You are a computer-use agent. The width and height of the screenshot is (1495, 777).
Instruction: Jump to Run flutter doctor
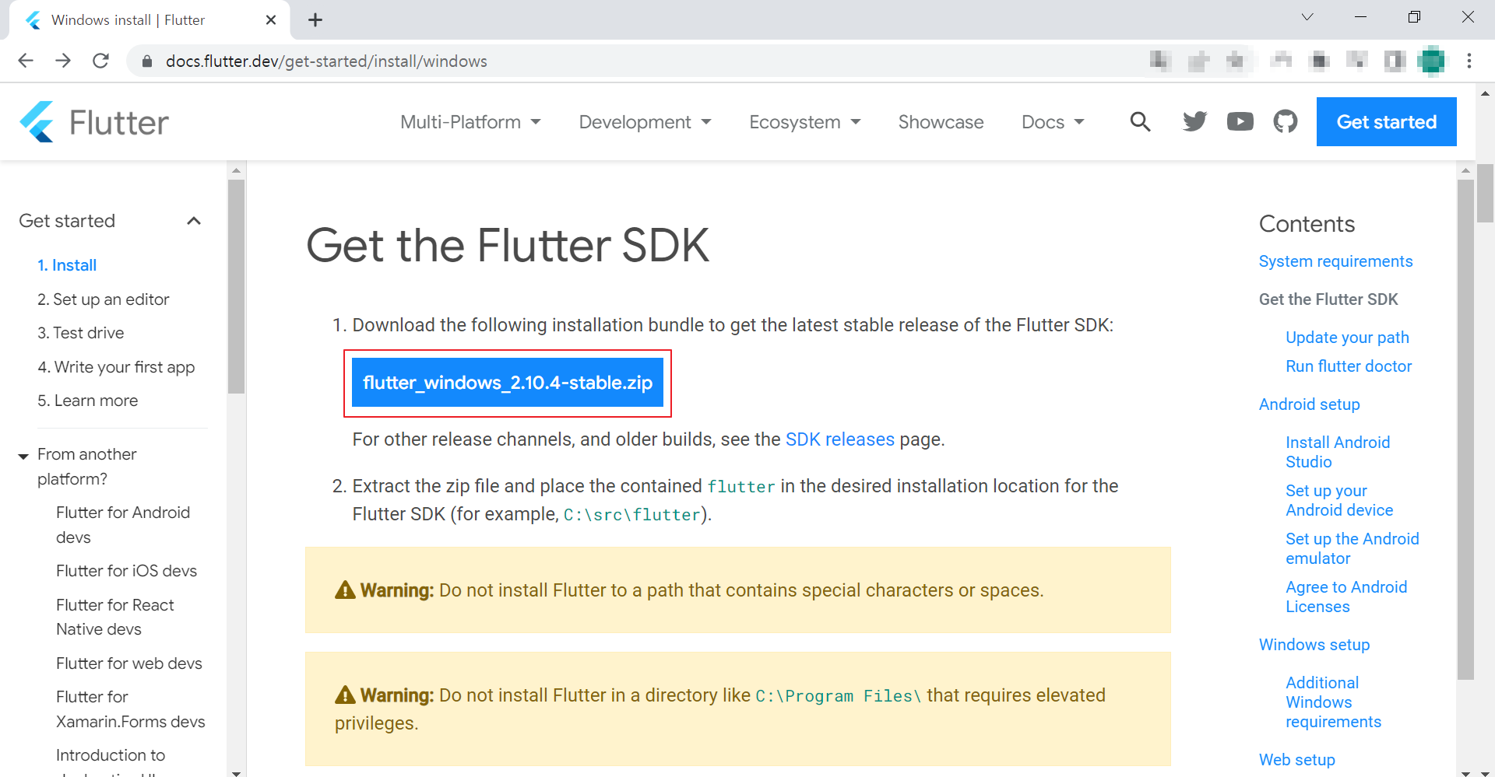click(1349, 366)
